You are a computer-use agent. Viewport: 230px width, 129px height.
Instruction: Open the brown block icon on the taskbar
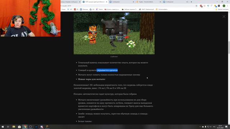tap(47, 127)
